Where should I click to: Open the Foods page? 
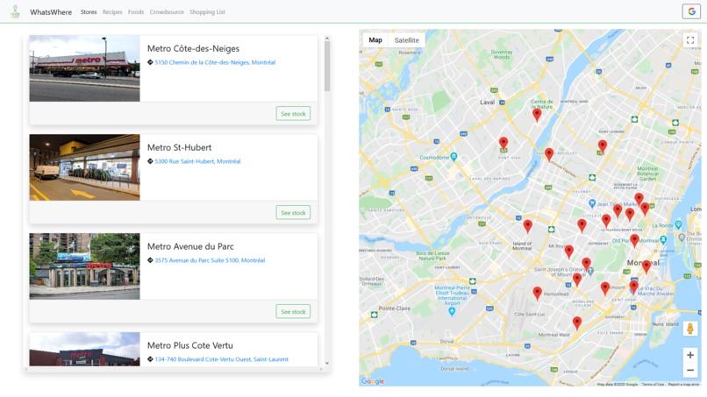136,12
